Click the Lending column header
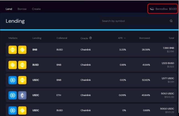Image resolution: width=179 pixels, height=116 pixels. tap(37, 38)
